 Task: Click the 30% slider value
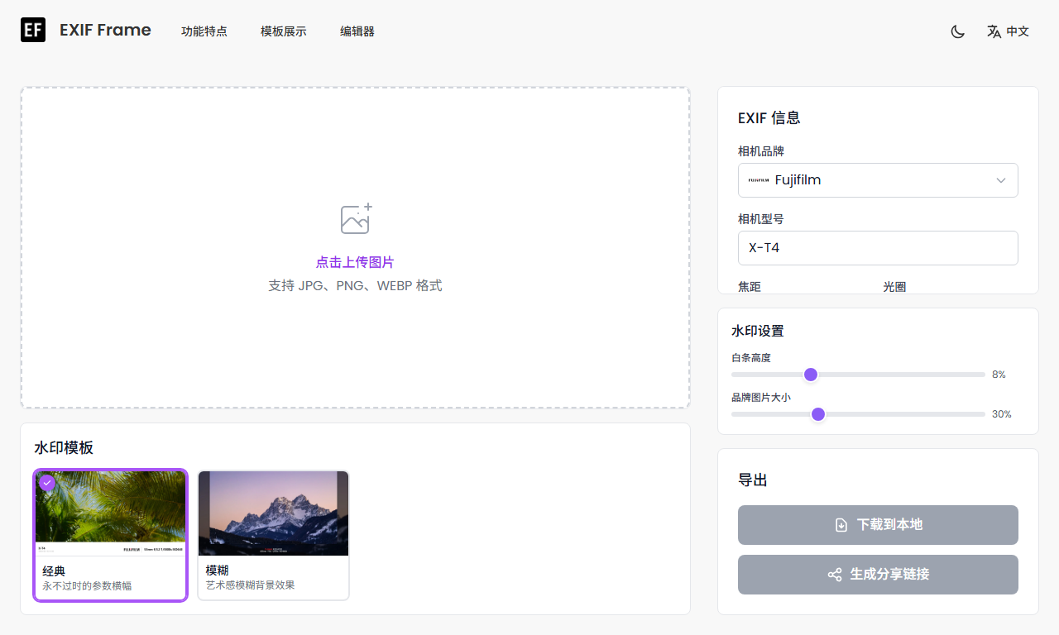pos(1002,414)
